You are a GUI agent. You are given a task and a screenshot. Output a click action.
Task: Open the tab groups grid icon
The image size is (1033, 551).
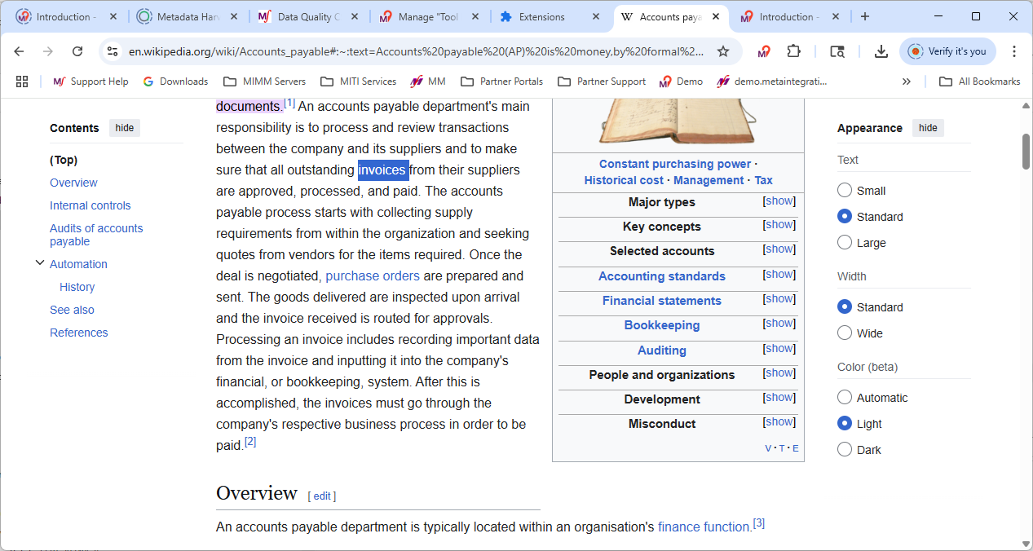click(22, 82)
